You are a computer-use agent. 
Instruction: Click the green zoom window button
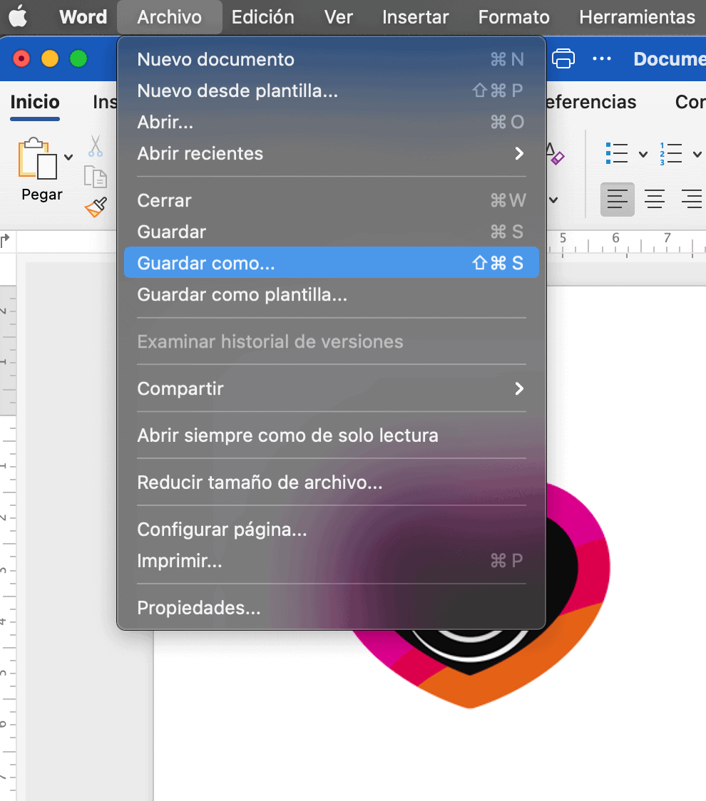pyautogui.click(x=78, y=58)
